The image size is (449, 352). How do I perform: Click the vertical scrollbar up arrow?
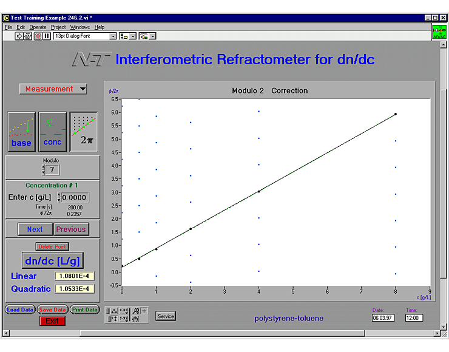point(444,45)
